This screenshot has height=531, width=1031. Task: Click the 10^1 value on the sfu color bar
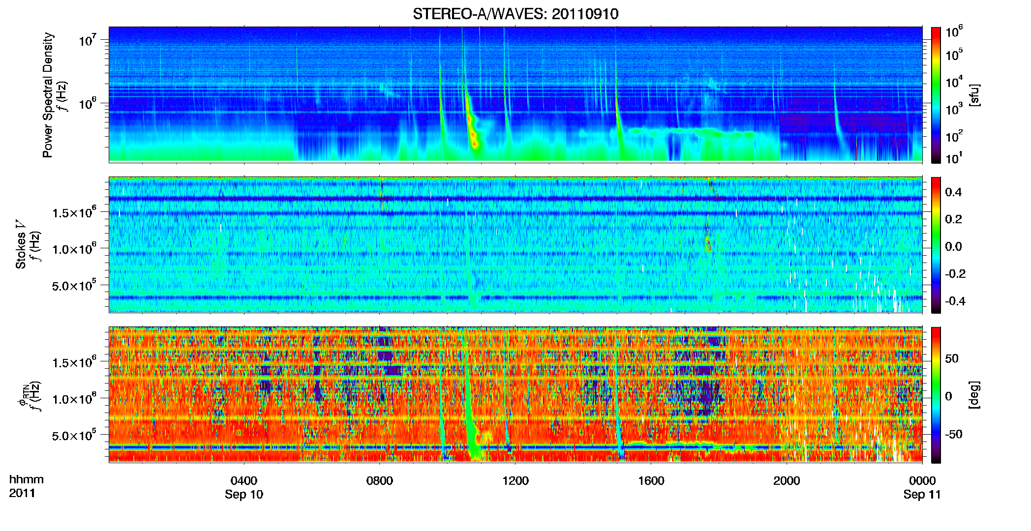coord(954,158)
